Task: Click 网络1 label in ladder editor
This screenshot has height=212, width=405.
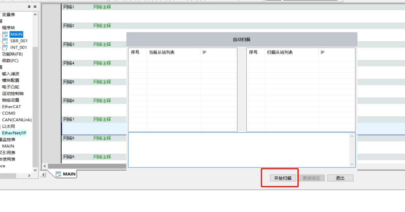Action: (x=69, y=7)
